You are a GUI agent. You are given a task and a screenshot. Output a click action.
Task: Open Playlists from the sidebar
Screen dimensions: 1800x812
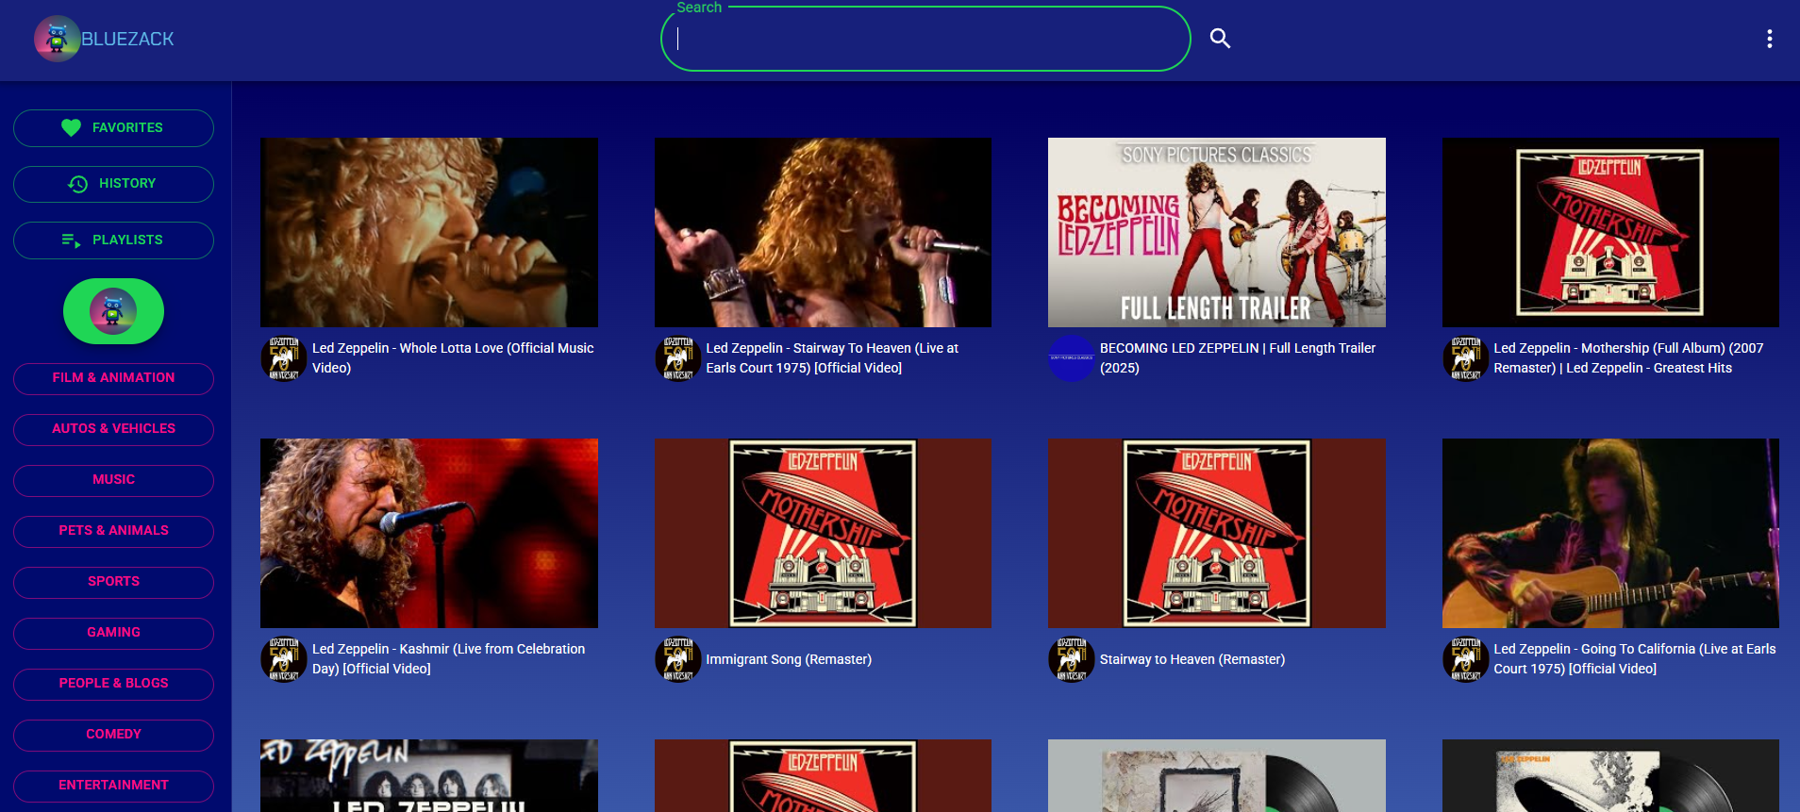[x=113, y=240]
